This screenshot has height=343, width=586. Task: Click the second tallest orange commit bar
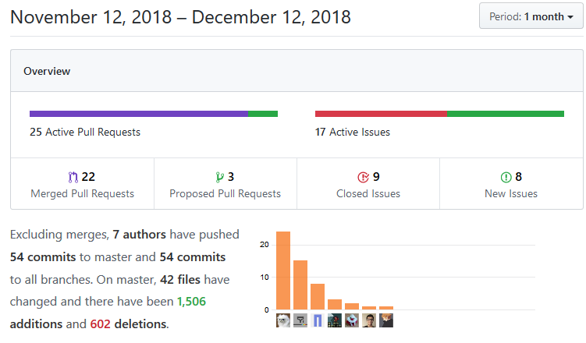[x=300, y=285]
